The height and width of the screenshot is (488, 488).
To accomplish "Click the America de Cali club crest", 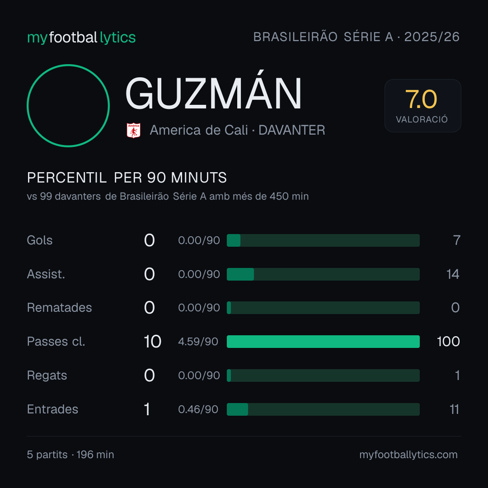I will click(x=133, y=131).
